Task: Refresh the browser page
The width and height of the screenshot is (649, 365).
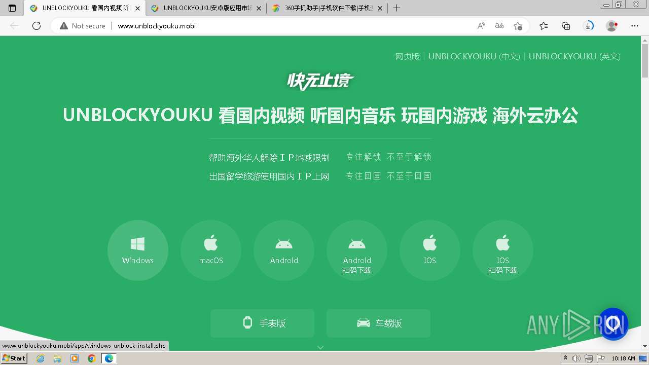Action: tap(37, 26)
